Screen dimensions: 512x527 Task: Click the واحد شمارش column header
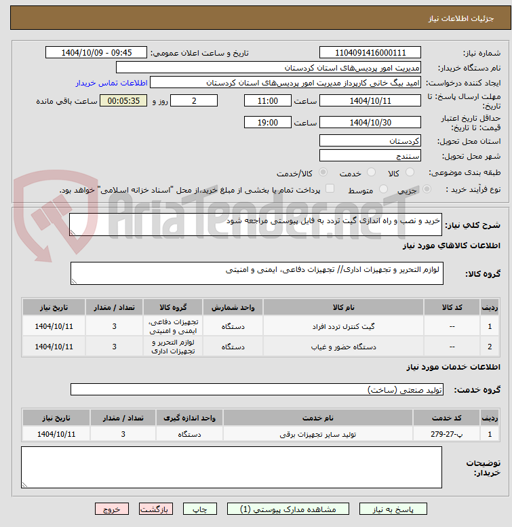[233, 307]
